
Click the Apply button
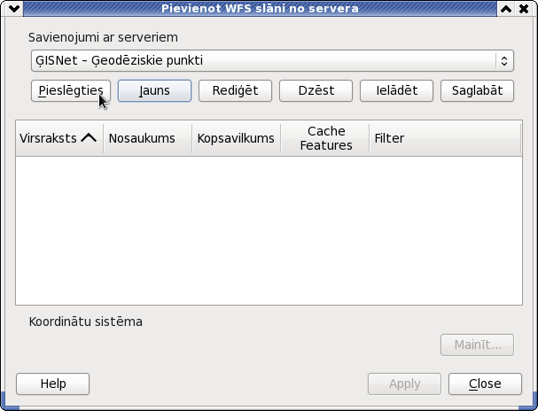[404, 384]
